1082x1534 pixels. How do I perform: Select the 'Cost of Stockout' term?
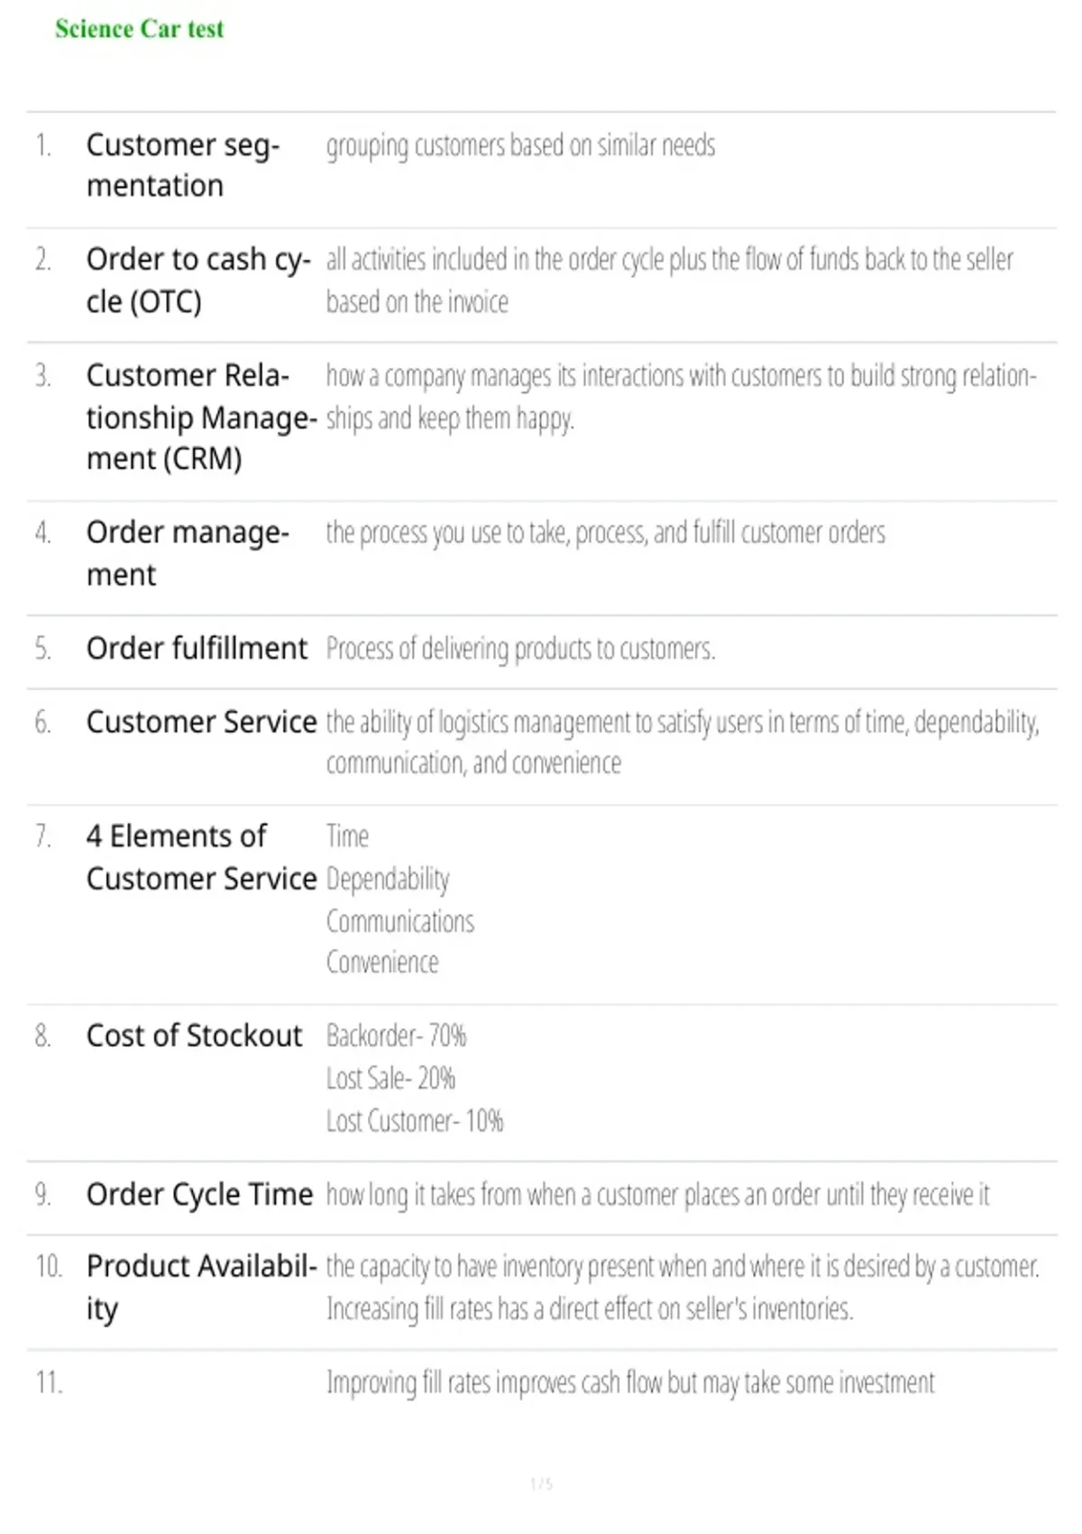[x=194, y=1035]
